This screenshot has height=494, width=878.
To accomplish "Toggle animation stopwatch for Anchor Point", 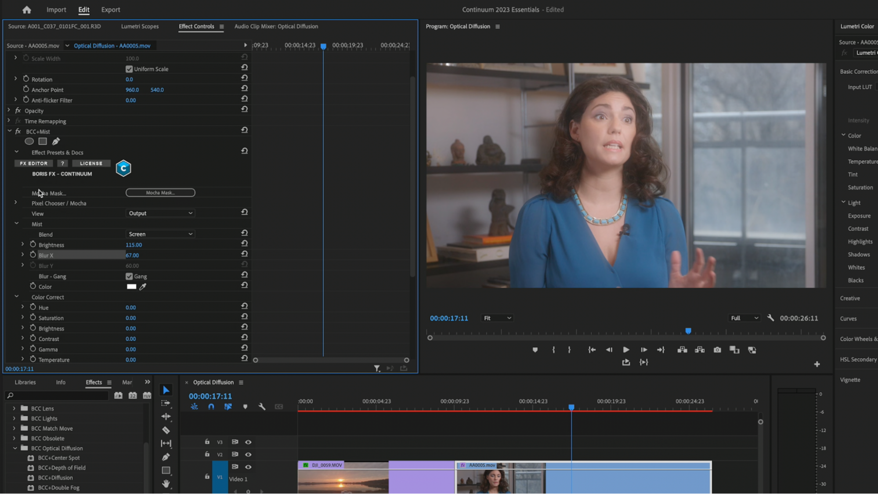I will click(26, 89).
